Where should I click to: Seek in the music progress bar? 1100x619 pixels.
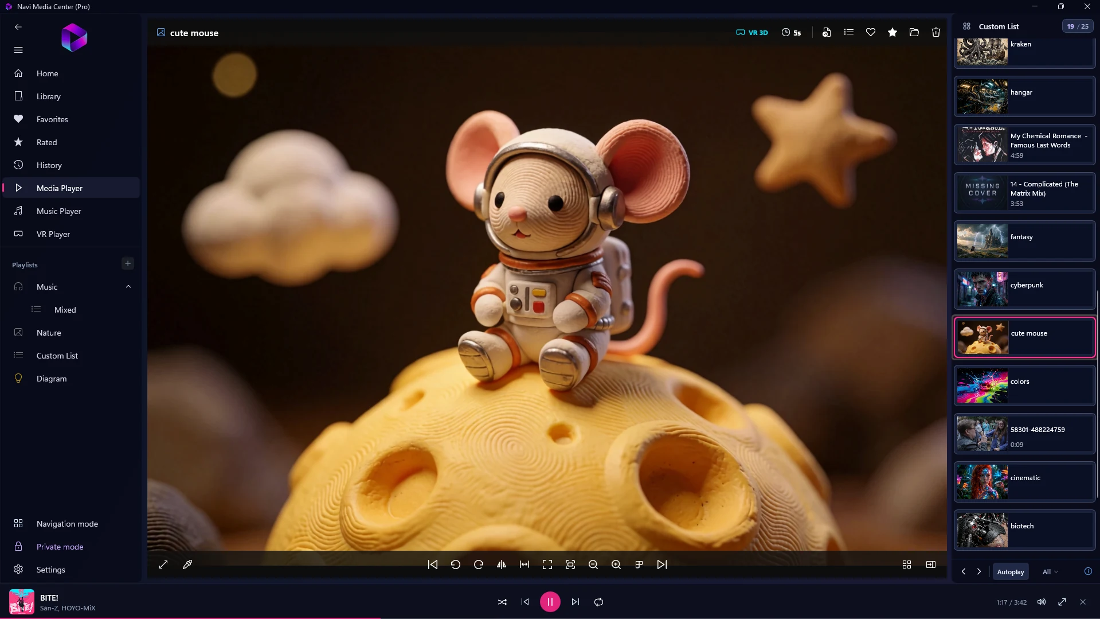click(x=550, y=618)
